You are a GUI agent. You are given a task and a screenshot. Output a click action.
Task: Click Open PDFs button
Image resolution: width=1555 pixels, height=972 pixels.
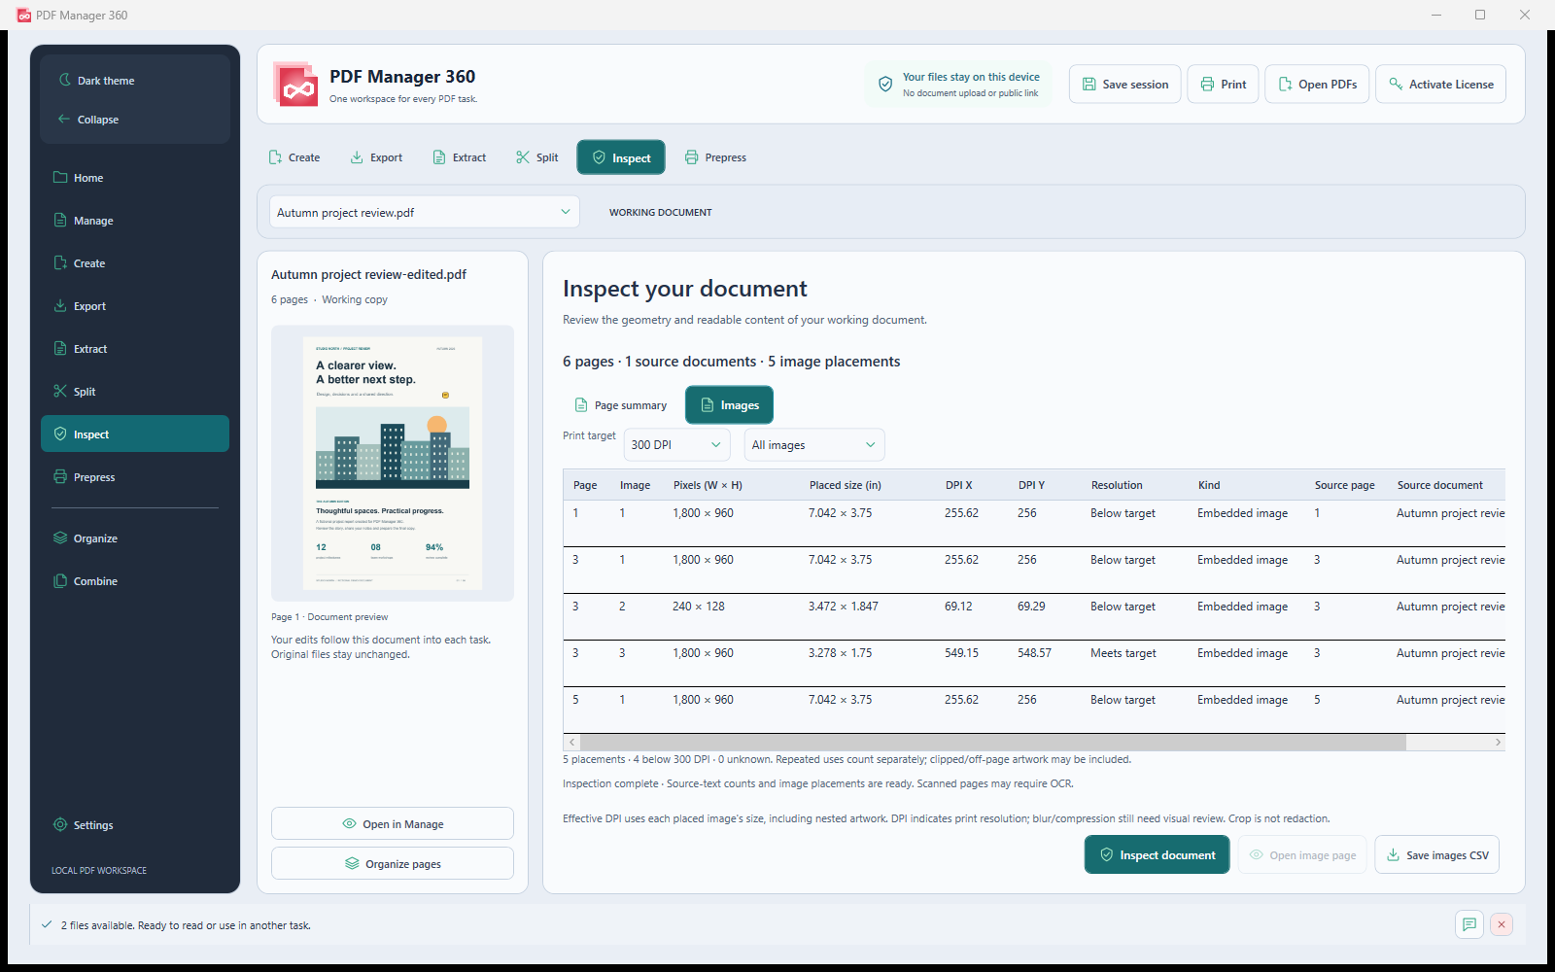click(x=1317, y=85)
